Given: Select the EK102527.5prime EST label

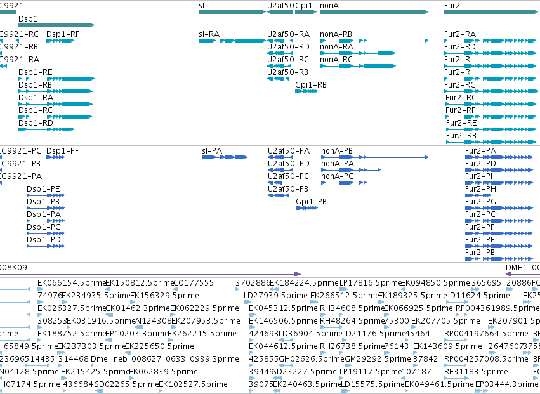Looking at the screenshot, I should (x=193, y=384).
